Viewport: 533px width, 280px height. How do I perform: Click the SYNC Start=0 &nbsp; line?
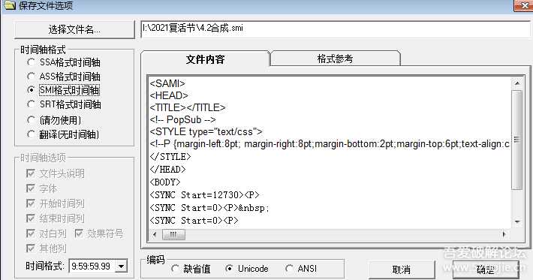tap(209, 208)
